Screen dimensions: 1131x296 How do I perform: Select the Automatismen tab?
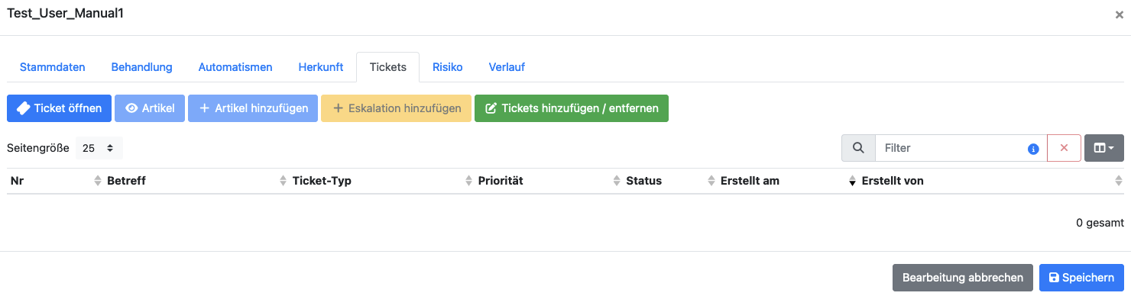[x=235, y=67]
